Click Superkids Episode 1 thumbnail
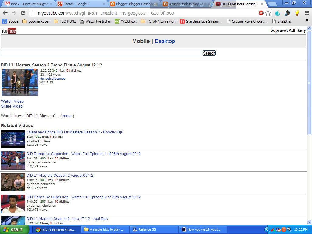Viewport: 312px width, 234px height. 13,161
